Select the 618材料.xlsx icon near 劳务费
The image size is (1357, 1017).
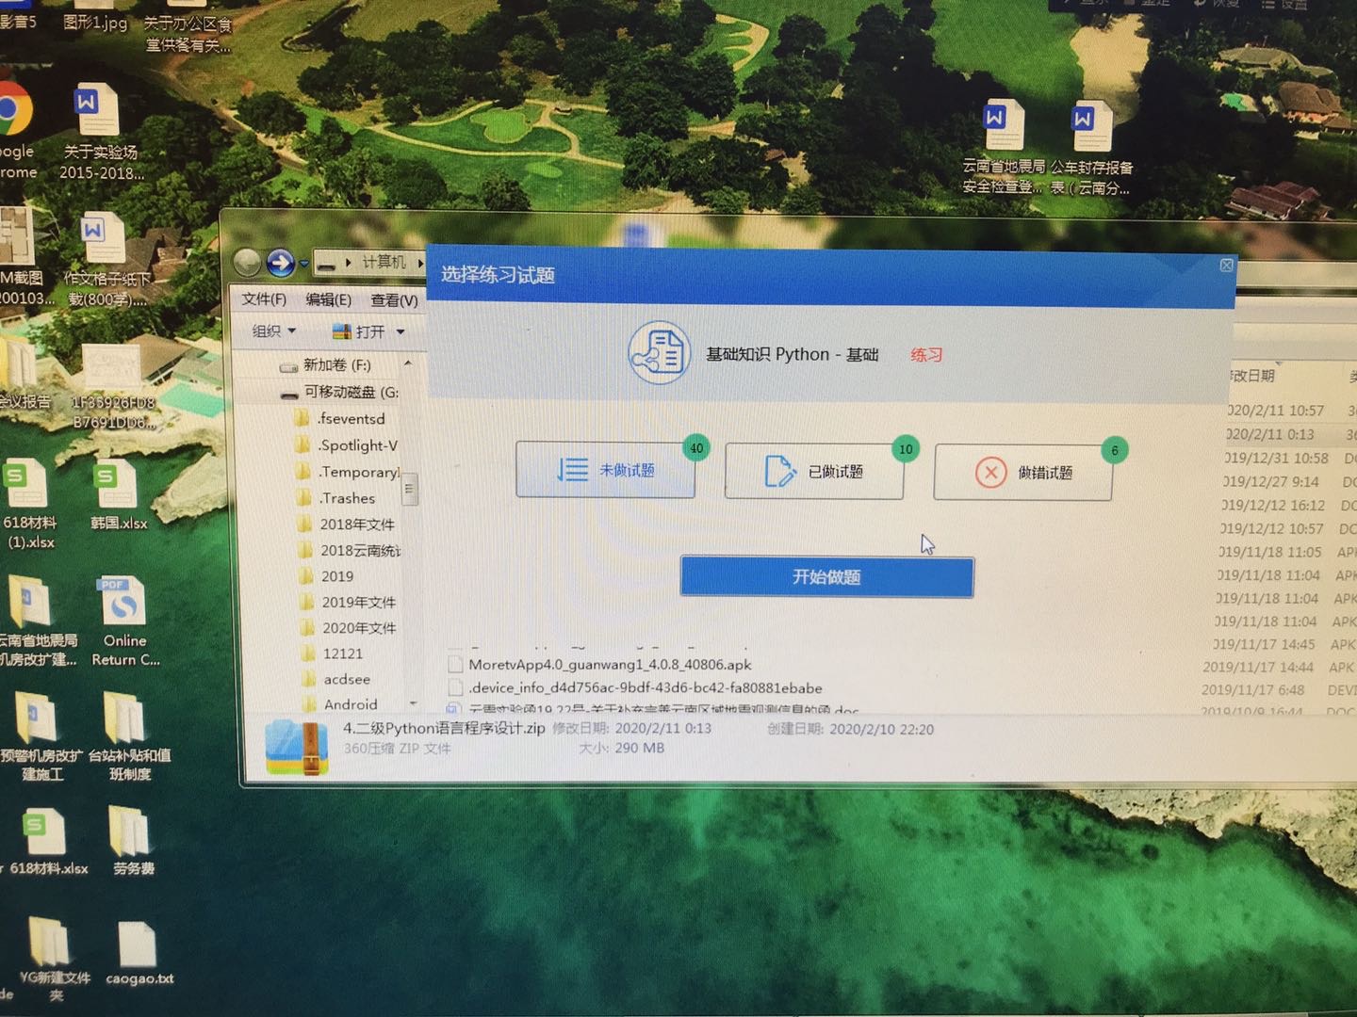42,831
